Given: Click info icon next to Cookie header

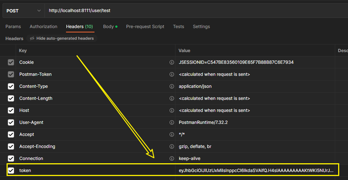Looking at the screenshot, I should pyautogui.click(x=171, y=62).
